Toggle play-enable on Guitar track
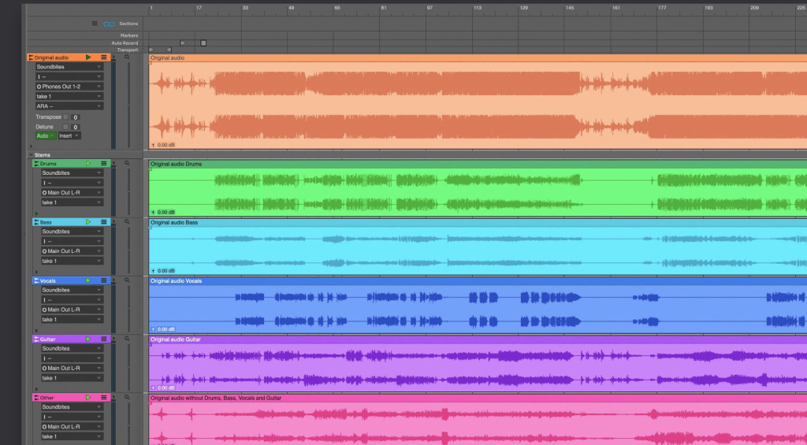This screenshot has height=445, width=807. 88,339
